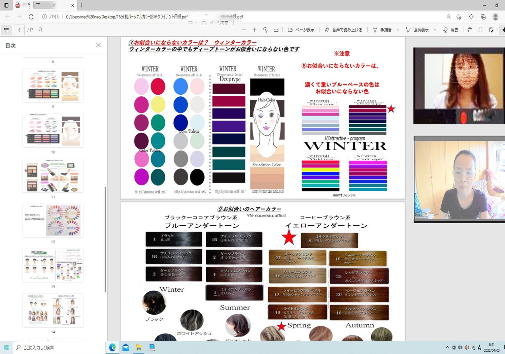
Task: Close the 目次 contents panel
Action: click(98, 45)
